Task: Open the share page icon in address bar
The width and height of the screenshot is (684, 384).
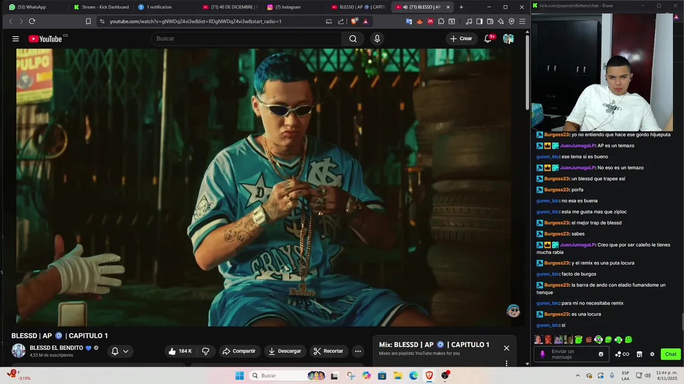Action: coord(341,21)
